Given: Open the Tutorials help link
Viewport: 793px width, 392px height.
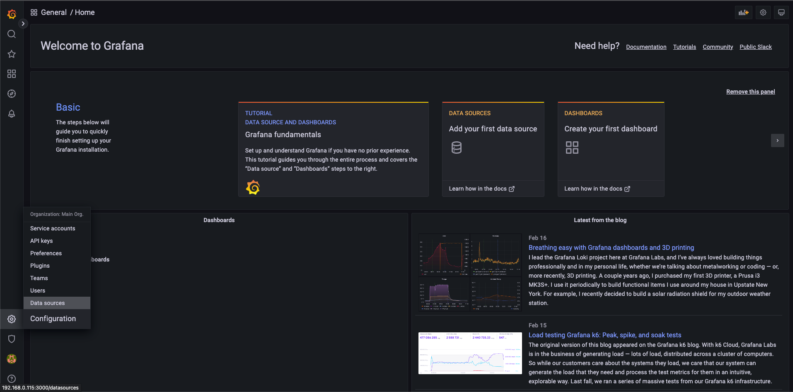Looking at the screenshot, I should 684,47.
